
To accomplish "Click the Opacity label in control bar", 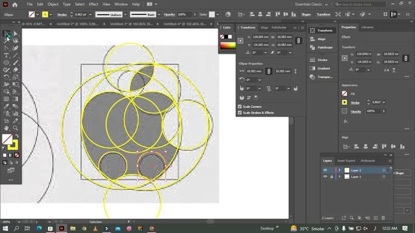I will point(169,14).
